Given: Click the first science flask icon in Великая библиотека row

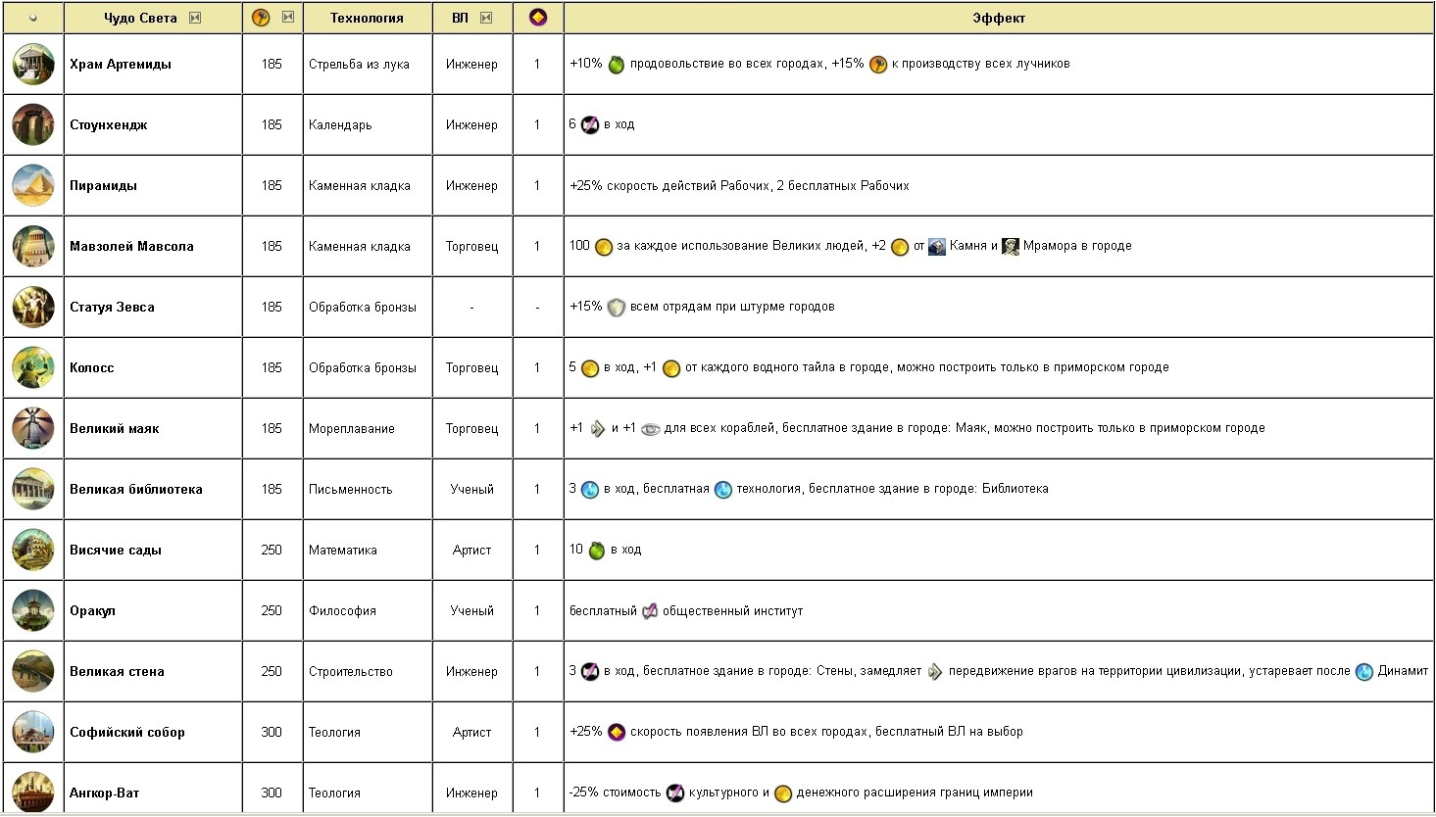Looking at the screenshot, I should tap(590, 490).
